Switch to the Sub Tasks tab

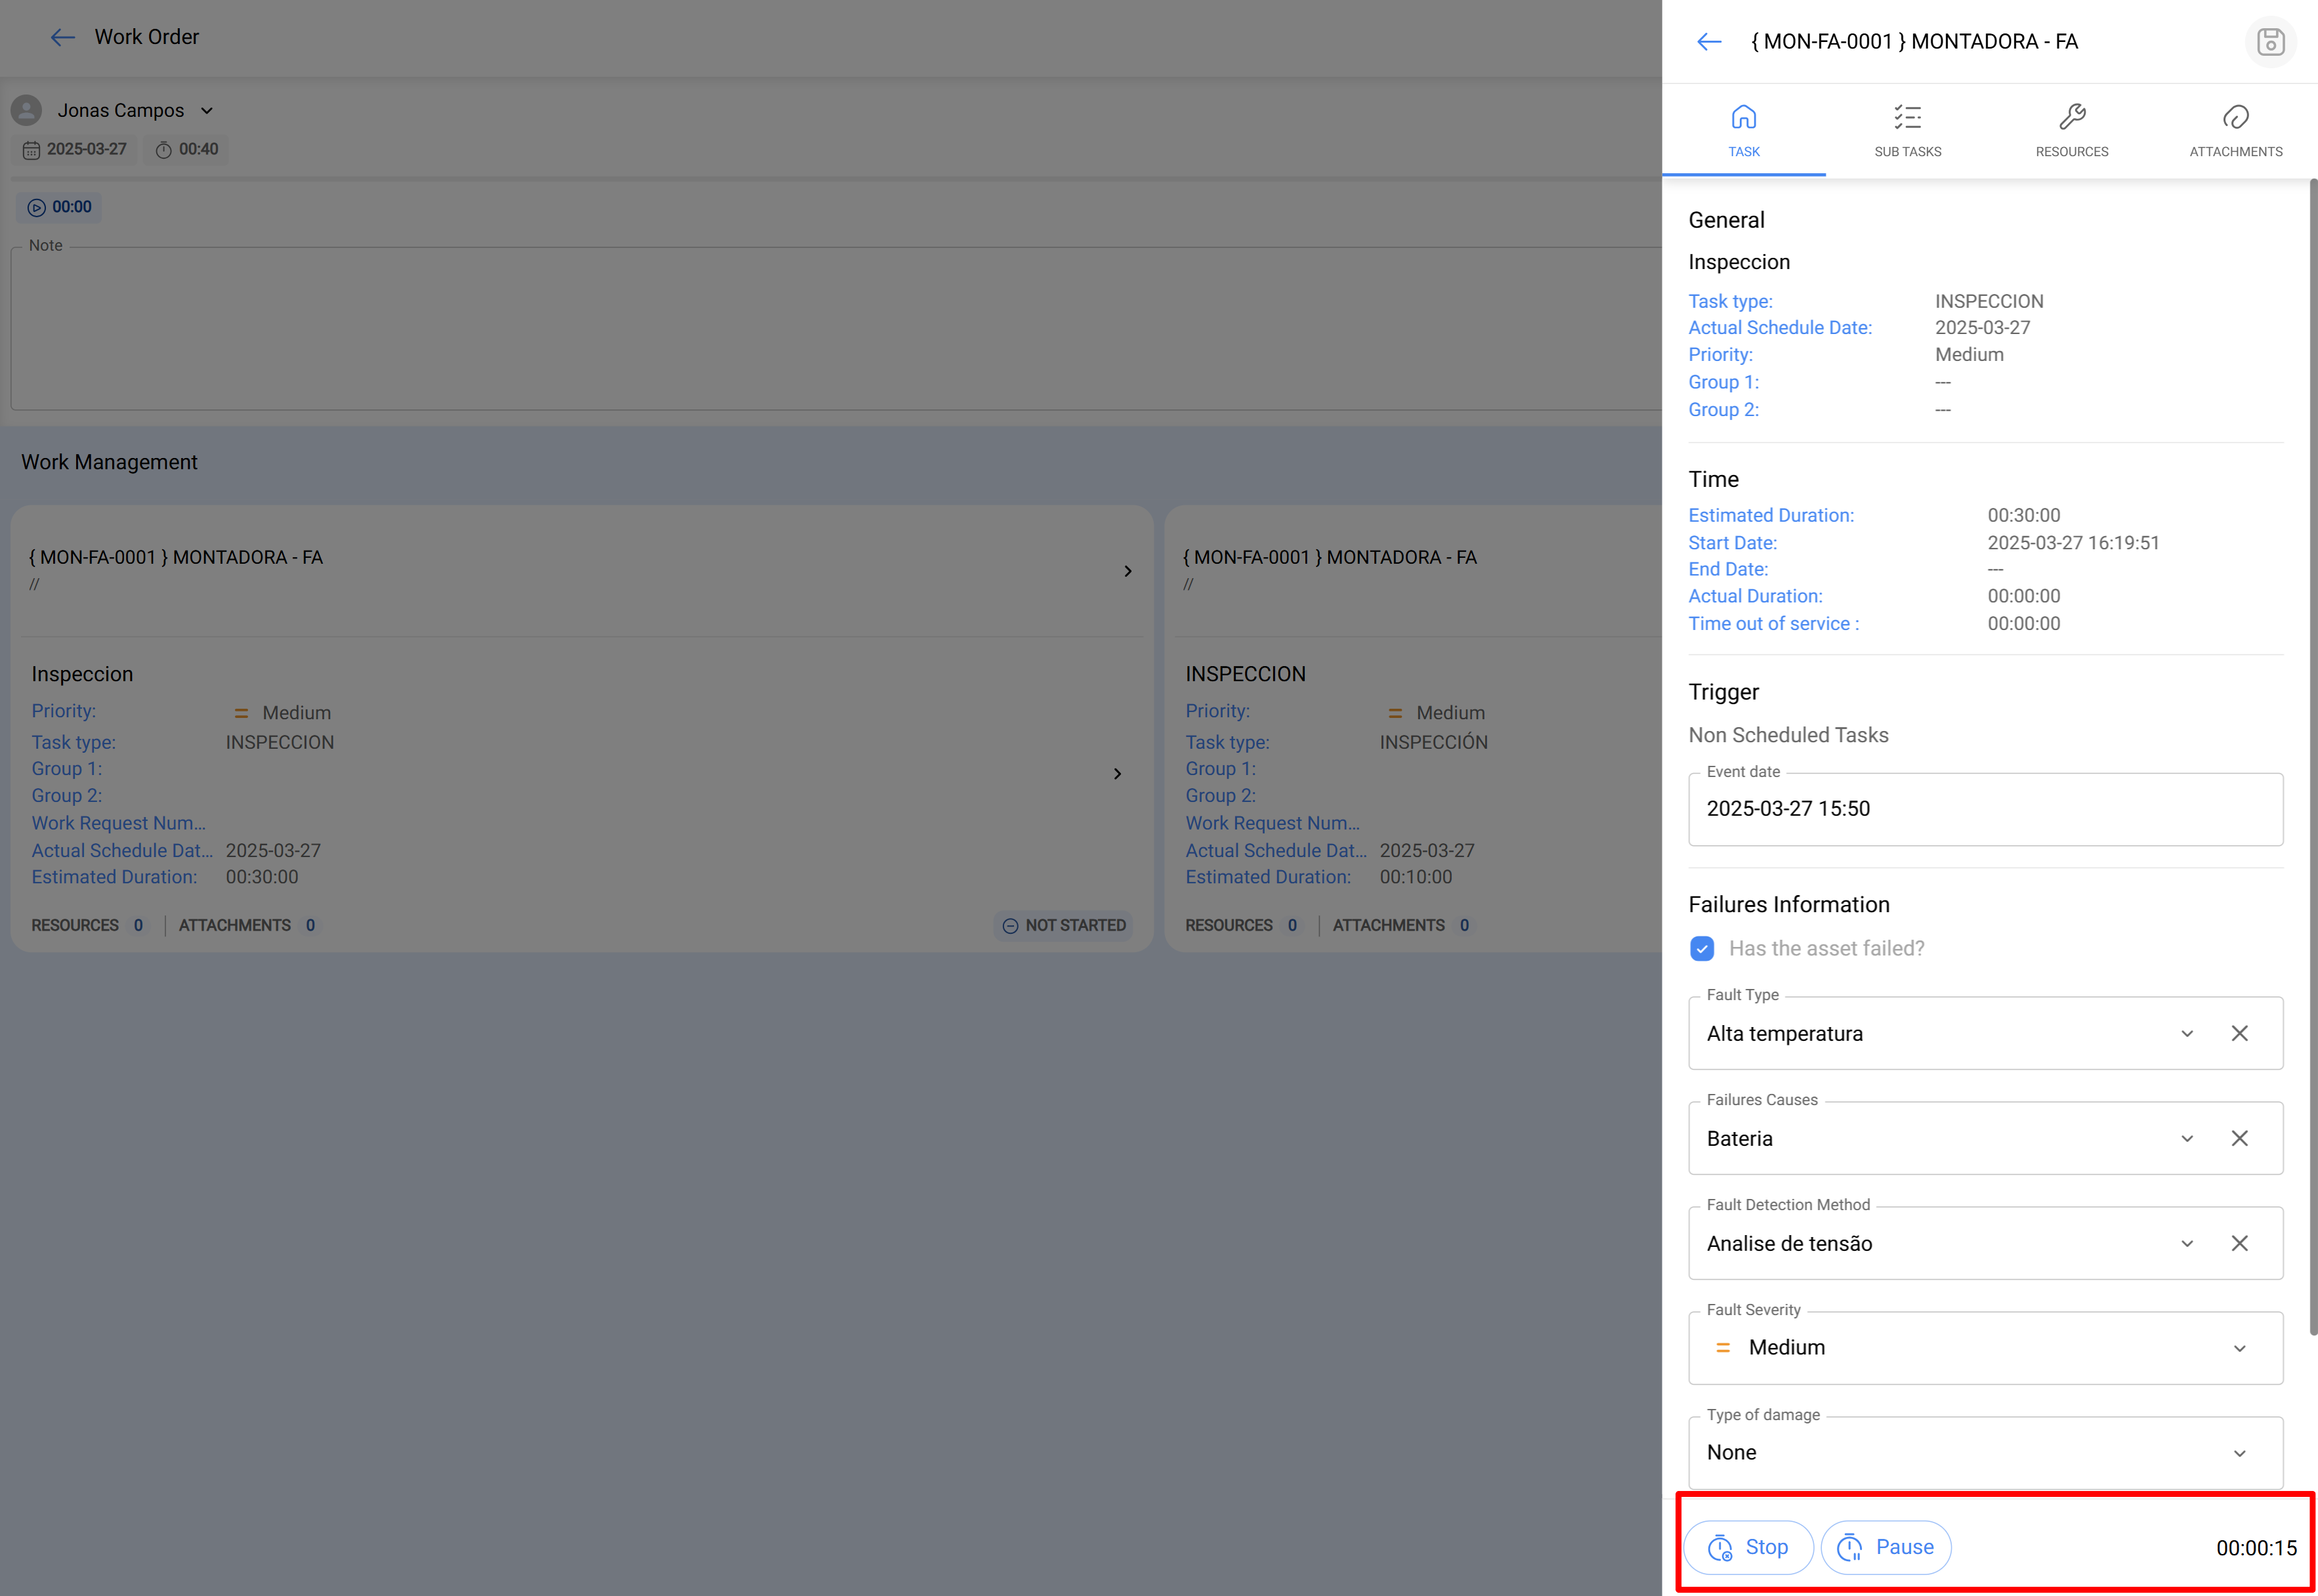1907,131
